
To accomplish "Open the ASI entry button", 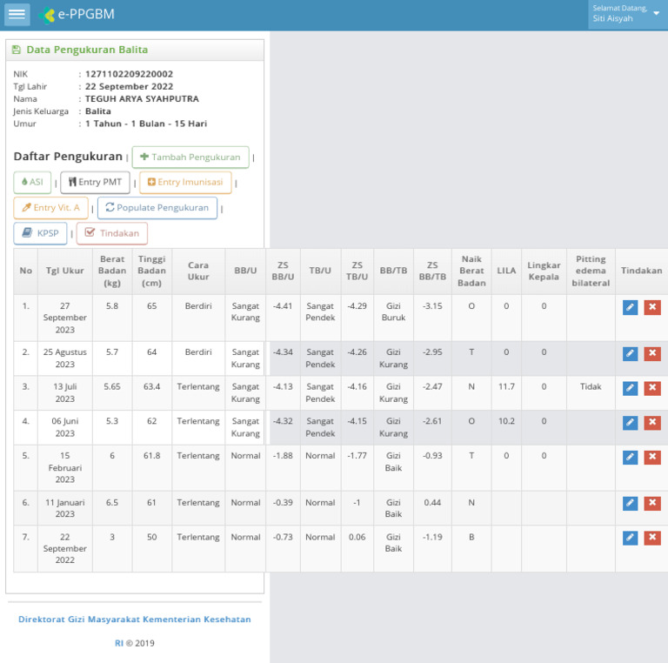I will 32,183.
